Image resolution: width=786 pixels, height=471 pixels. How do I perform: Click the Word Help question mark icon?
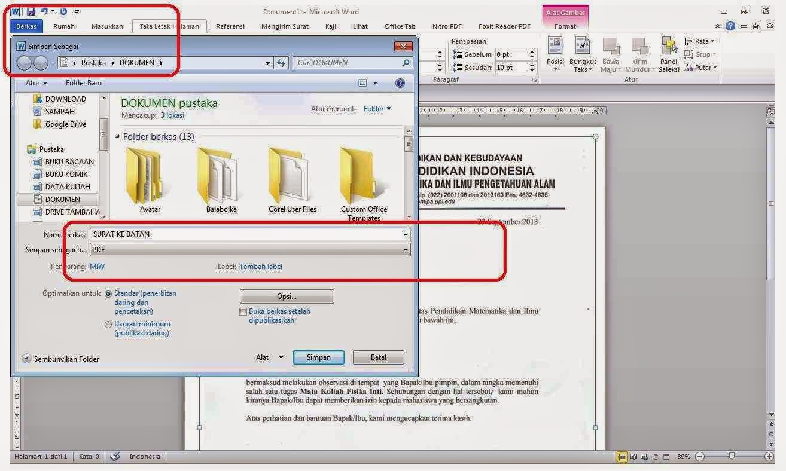730,26
